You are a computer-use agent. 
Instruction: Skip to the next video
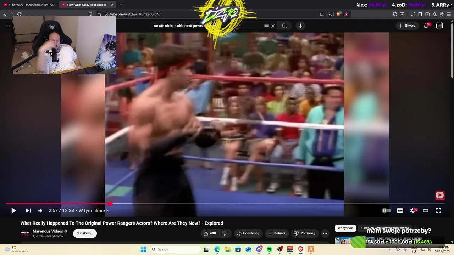(x=28, y=211)
